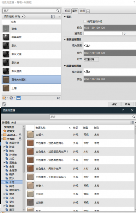Click the create new material sphere icon
This screenshot has width=136, height=213.
[12, 98]
